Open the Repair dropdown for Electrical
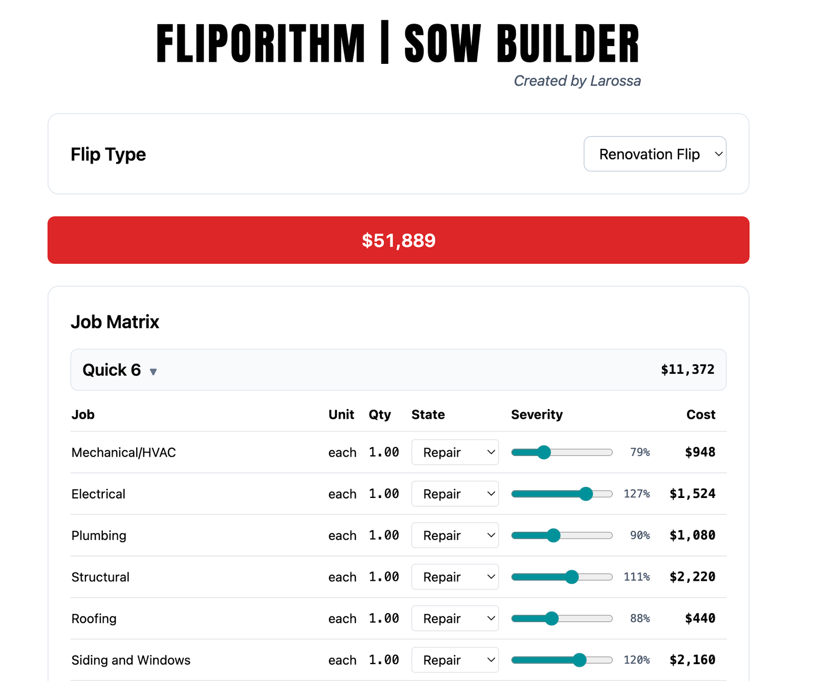Screen dimensions: 819x681 click(x=455, y=493)
